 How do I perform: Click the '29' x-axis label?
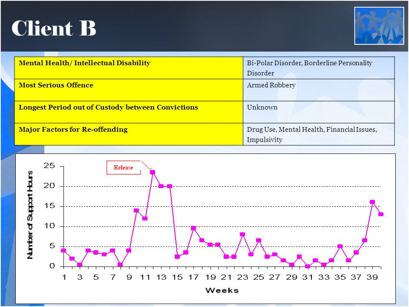pyautogui.click(x=291, y=277)
